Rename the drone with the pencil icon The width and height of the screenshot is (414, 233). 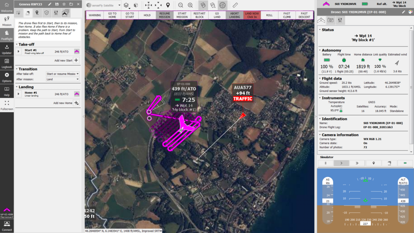pos(403,12)
